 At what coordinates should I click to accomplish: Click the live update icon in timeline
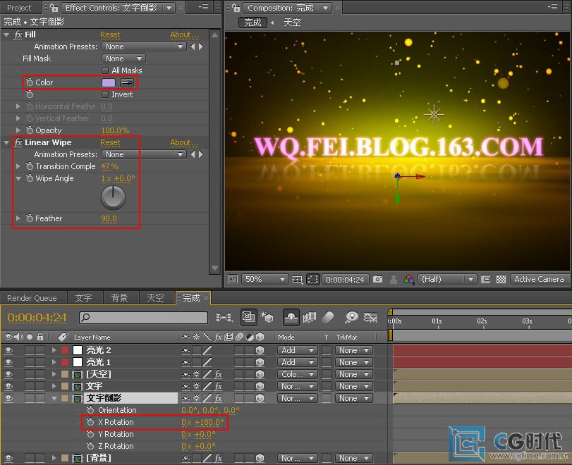point(248,317)
